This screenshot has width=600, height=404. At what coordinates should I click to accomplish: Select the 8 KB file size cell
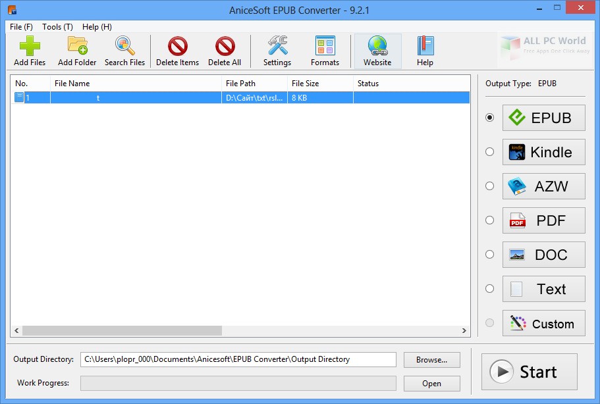pos(320,98)
